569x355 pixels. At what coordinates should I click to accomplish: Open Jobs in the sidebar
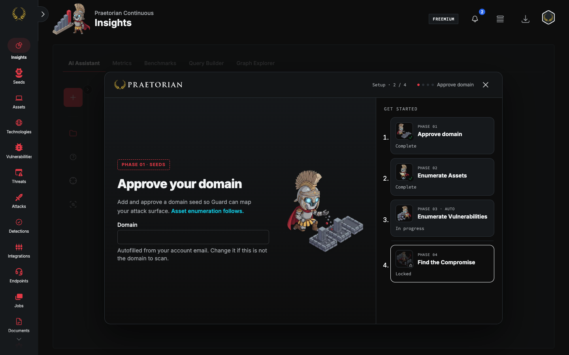click(19, 301)
